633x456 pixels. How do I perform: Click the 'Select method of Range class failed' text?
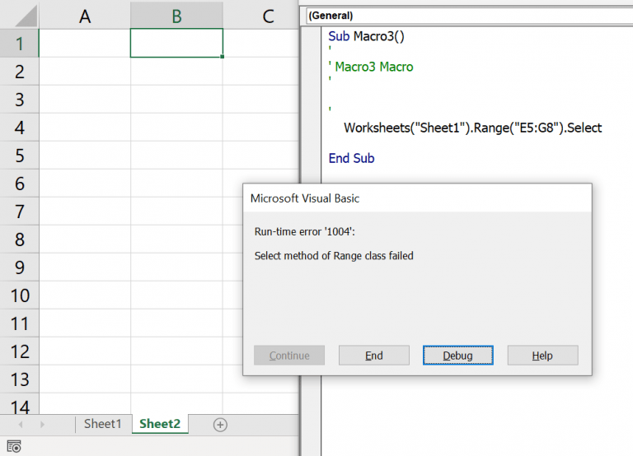pyautogui.click(x=334, y=256)
